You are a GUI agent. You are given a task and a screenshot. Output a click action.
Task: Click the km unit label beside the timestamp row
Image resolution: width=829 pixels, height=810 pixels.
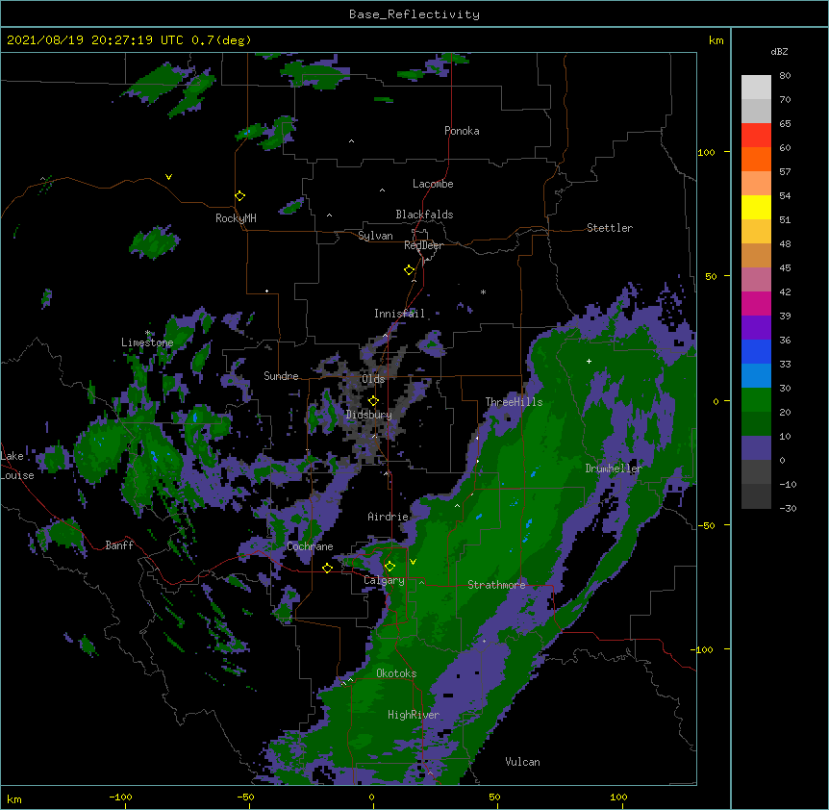click(x=716, y=40)
